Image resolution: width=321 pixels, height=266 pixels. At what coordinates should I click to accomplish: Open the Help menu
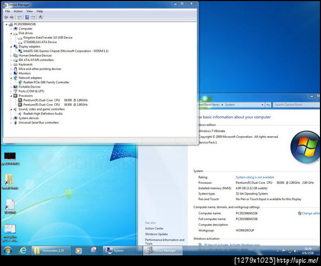pos(40,11)
